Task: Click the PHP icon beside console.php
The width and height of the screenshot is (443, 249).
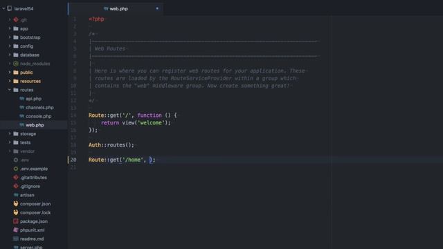Action: tap(21, 116)
